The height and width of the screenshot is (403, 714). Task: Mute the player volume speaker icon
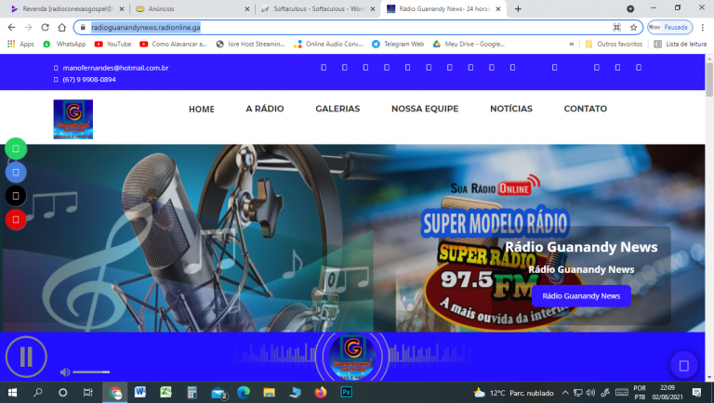(x=65, y=372)
